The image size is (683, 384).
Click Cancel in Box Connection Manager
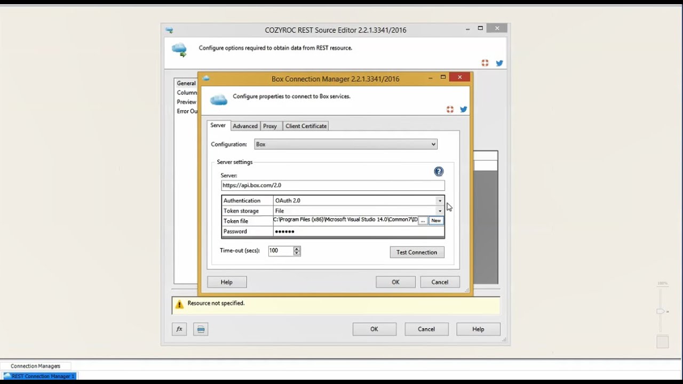(440, 282)
